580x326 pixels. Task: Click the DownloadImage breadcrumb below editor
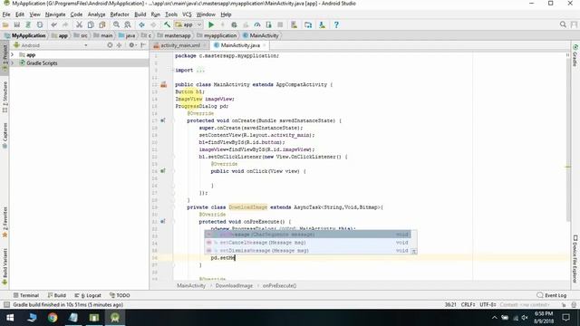point(234,286)
